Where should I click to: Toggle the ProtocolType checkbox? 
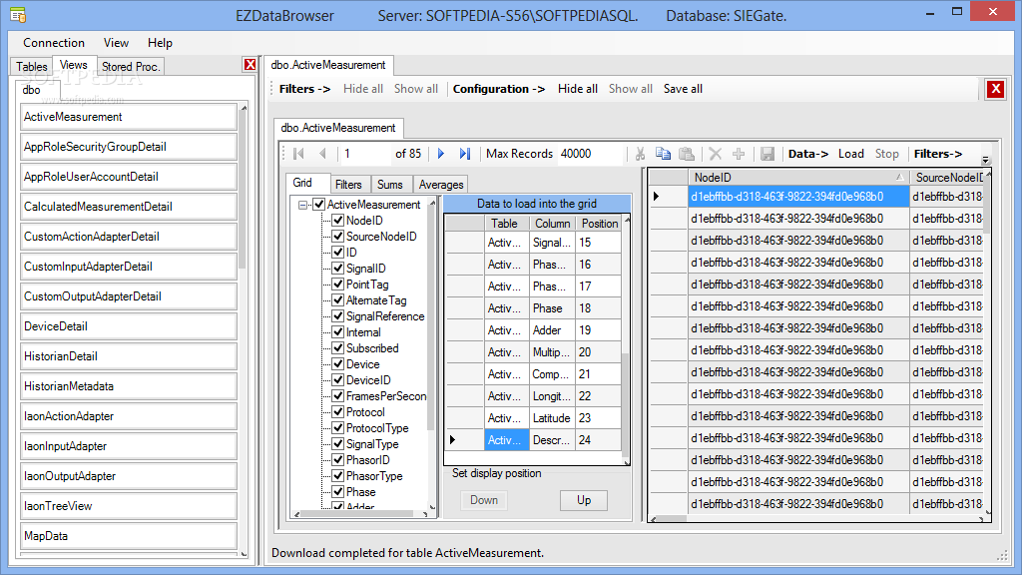337,427
